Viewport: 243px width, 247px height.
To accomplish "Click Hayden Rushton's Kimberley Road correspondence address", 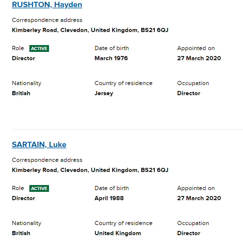I will click(x=90, y=30).
